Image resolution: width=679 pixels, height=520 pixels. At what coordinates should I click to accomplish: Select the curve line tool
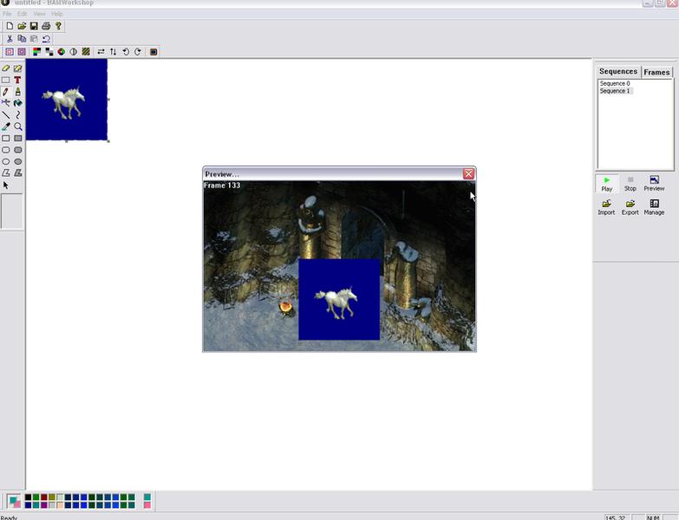coord(17,115)
